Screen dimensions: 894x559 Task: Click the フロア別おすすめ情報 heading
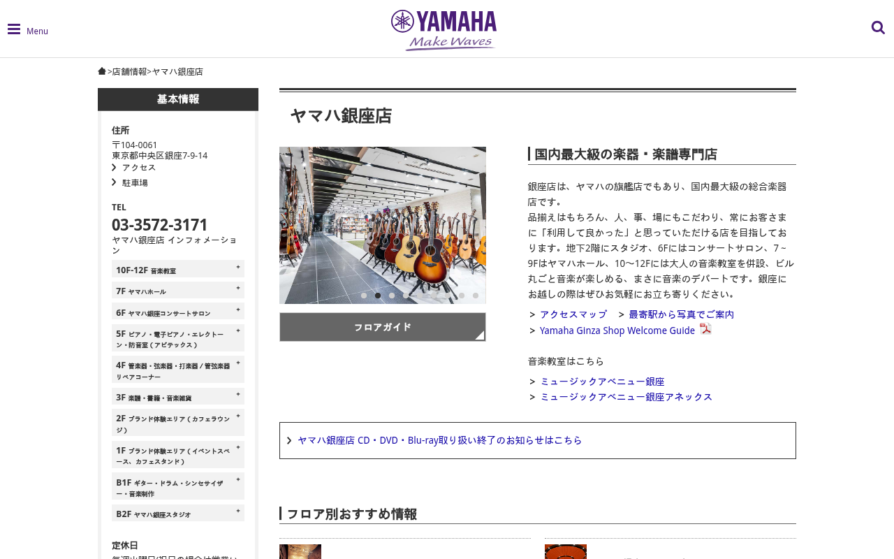click(352, 514)
